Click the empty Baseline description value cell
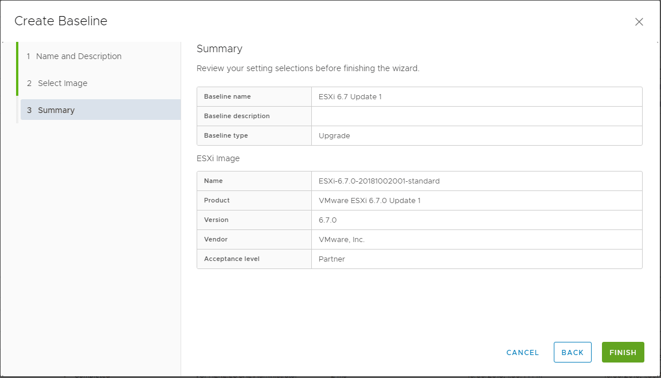The width and height of the screenshot is (661, 378). coord(477,116)
